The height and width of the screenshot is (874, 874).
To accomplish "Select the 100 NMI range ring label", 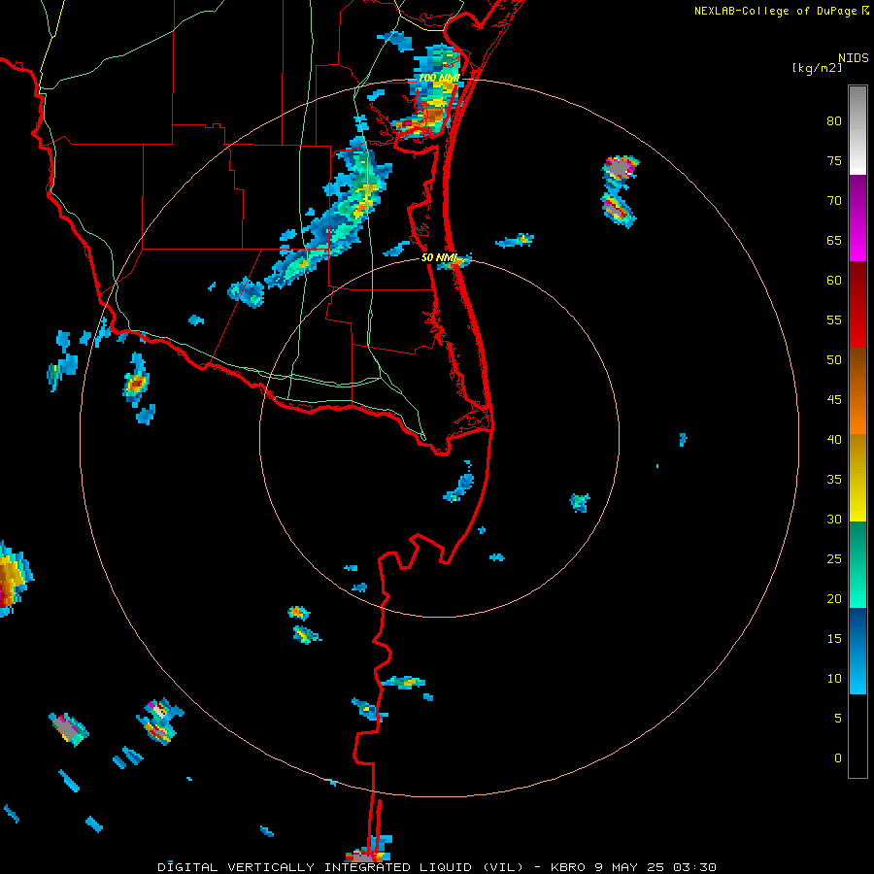I will (439, 78).
